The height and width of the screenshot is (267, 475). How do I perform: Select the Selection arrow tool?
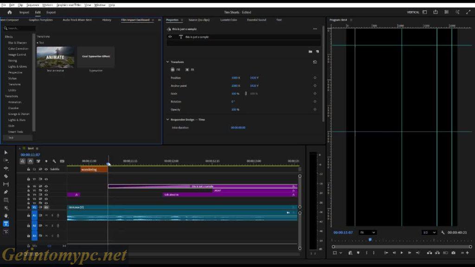(x=6, y=152)
